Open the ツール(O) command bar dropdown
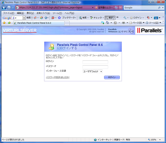The width and height of the screenshot is (166, 143). [x=153, y=23]
